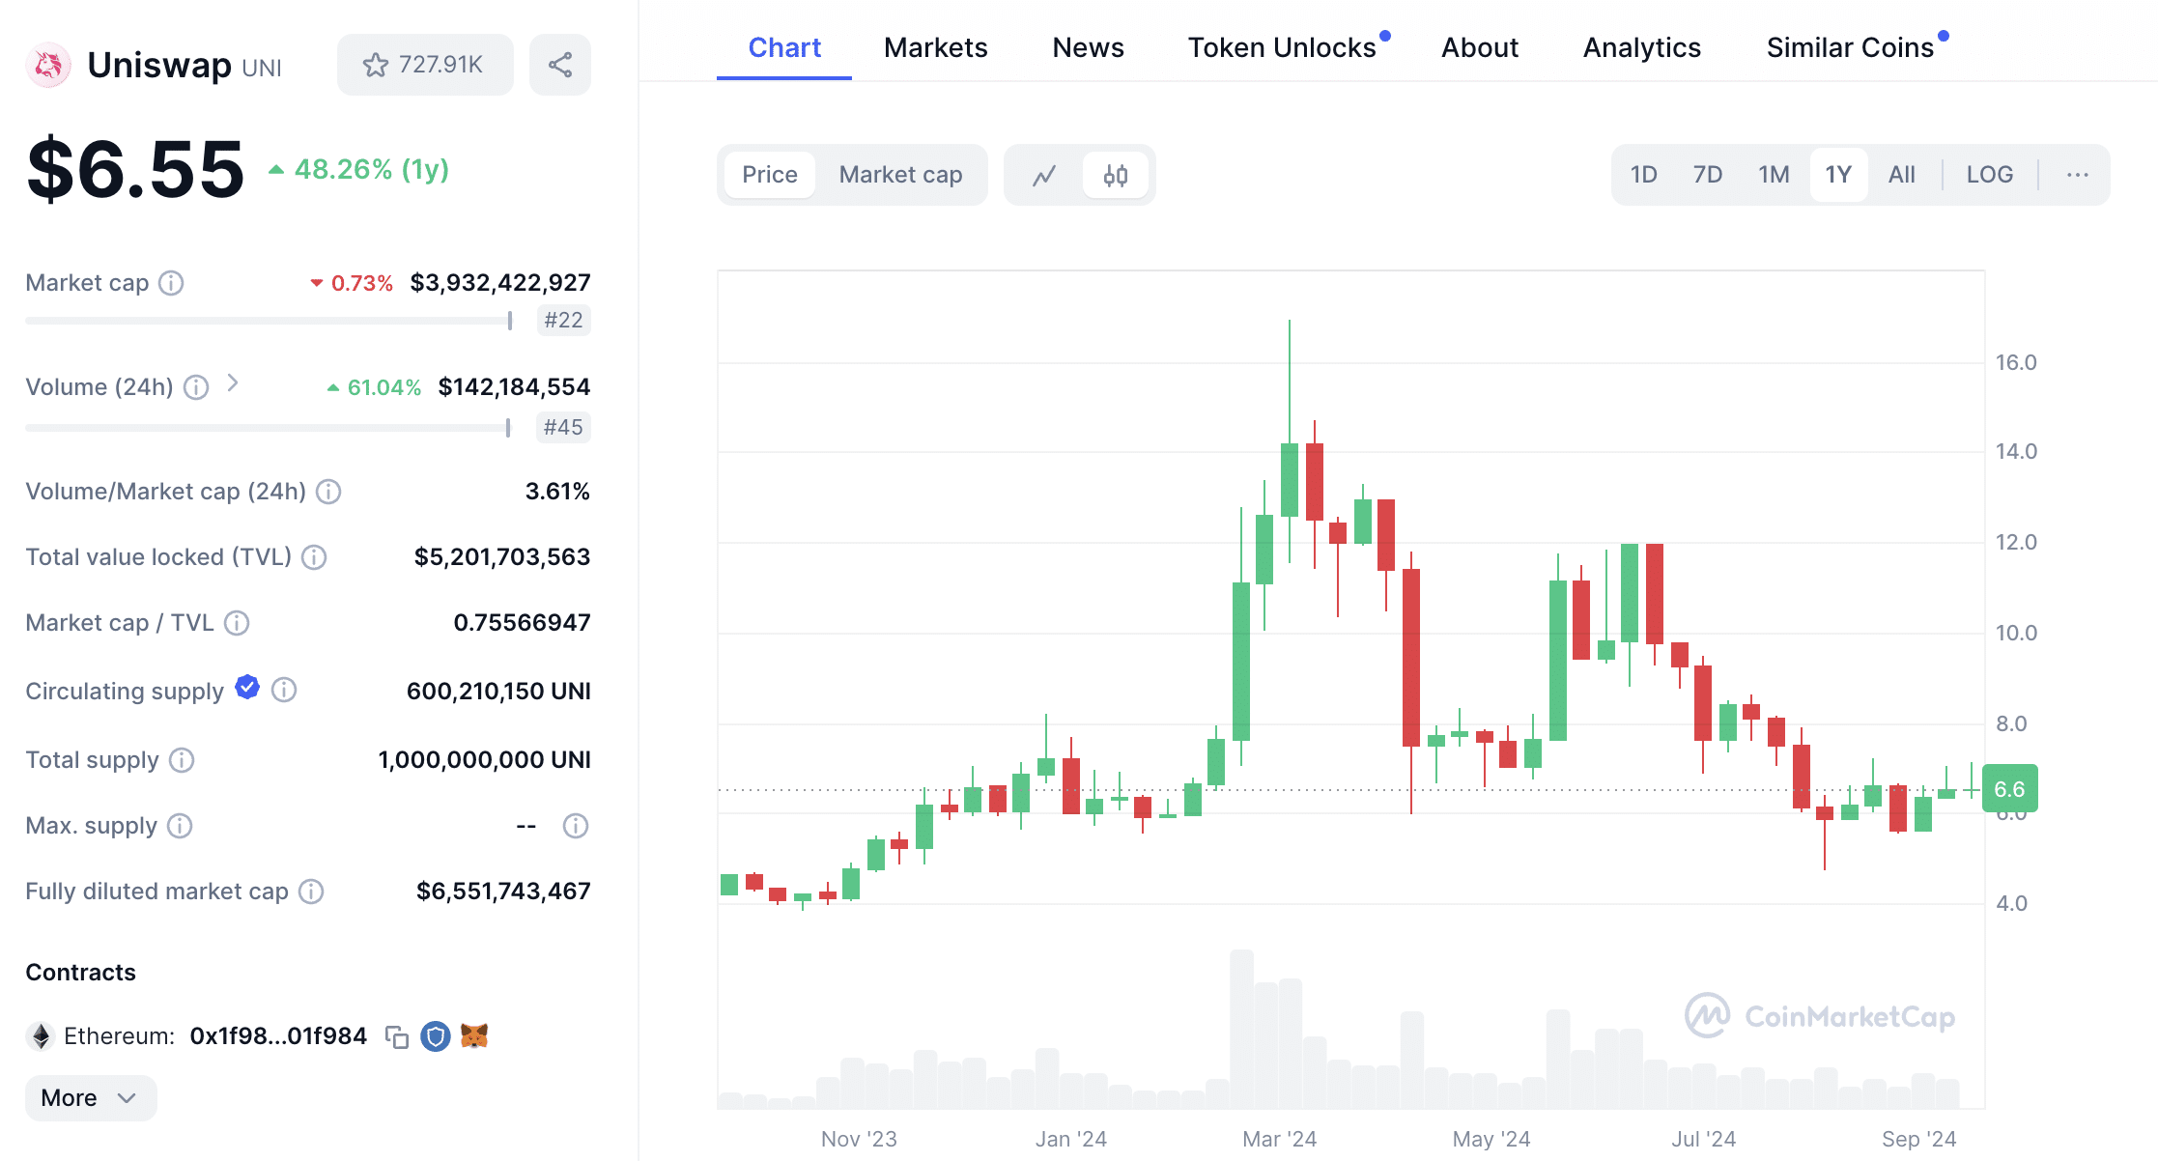
Task: Click the $142,184,554 volume value
Action: [514, 387]
